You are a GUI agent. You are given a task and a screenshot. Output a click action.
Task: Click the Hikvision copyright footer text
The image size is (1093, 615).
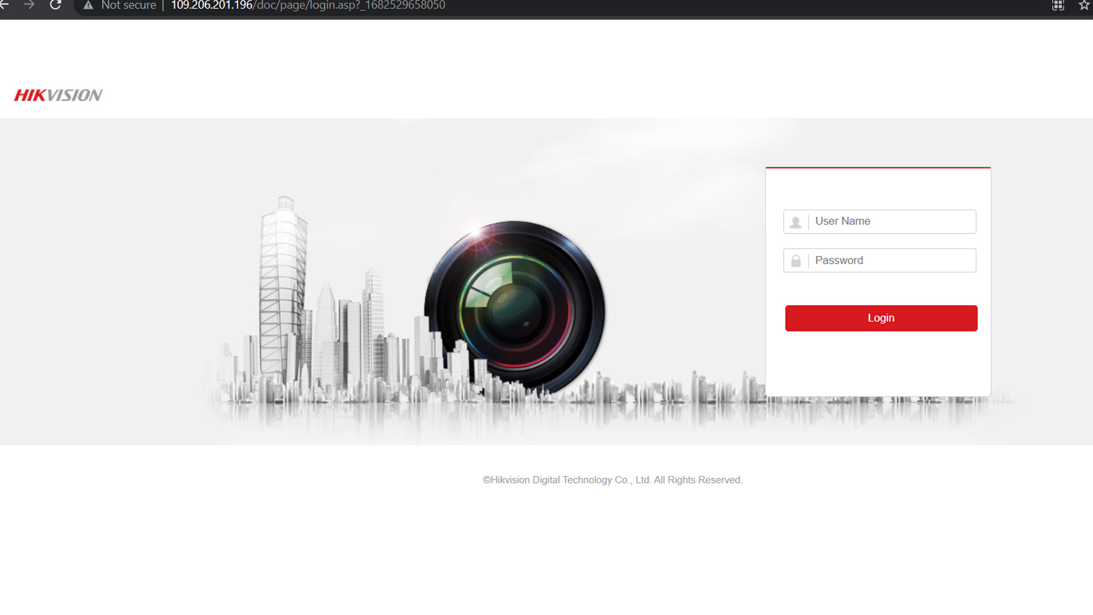613,480
